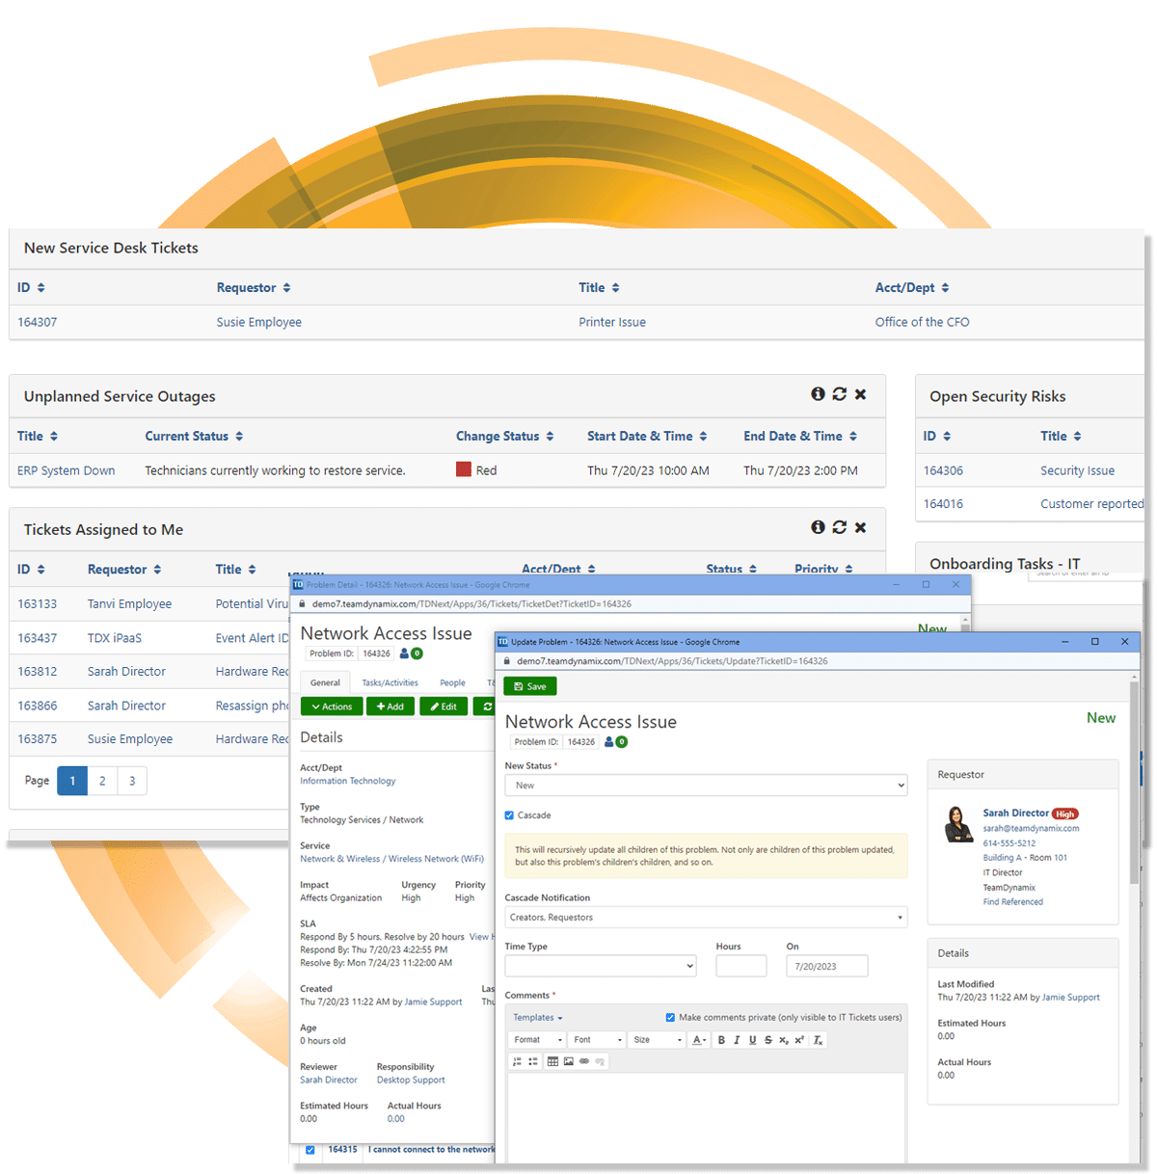1157x1174 pixels.
Task: Open ticket 164307 link
Action: tap(38, 322)
